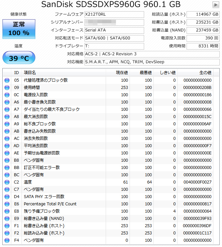The image size is (222, 247).
Task: Select the 書き込み失敗回数 row name
Action: [40, 131]
